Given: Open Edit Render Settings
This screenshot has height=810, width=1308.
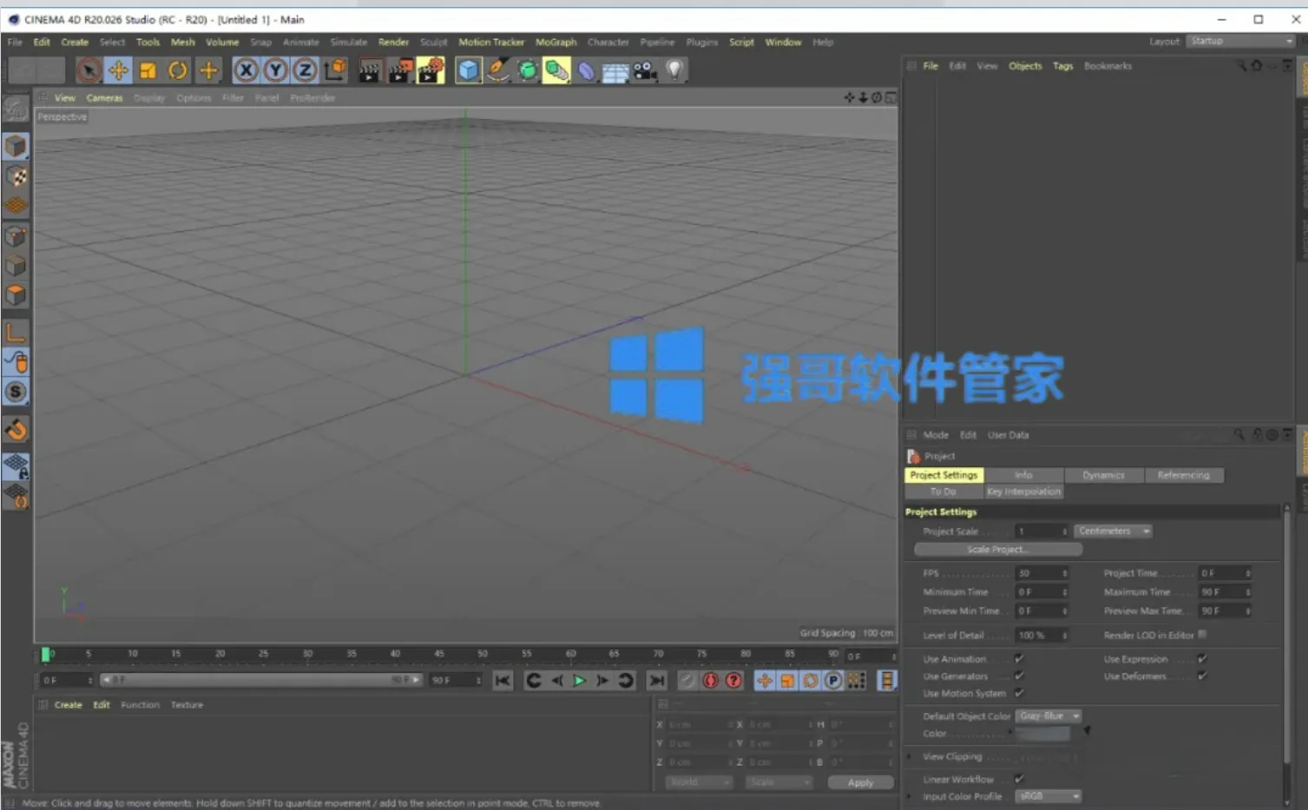Looking at the screenshot, I should (x=431, y=70).
